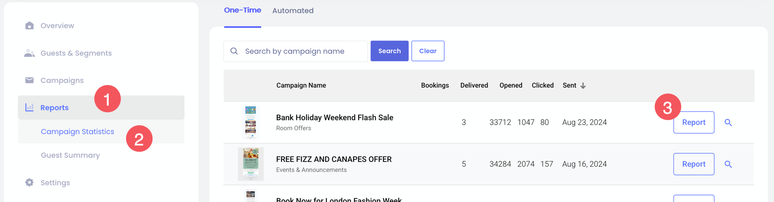Click the Free Fizz and Canapes thumbnail
Image resolution: width=774 pixels, height=202 pixels.
coord(251,164)
